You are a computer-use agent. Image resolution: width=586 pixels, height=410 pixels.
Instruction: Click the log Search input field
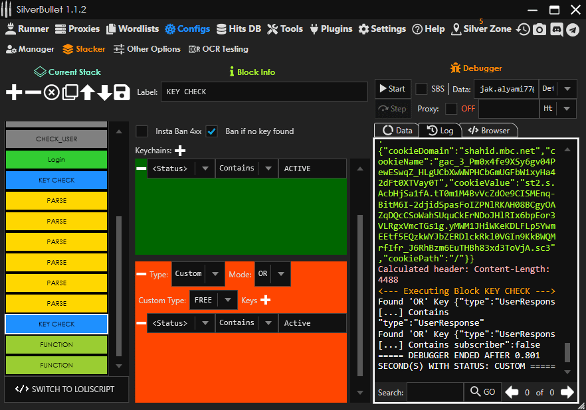tap(435, 392)
